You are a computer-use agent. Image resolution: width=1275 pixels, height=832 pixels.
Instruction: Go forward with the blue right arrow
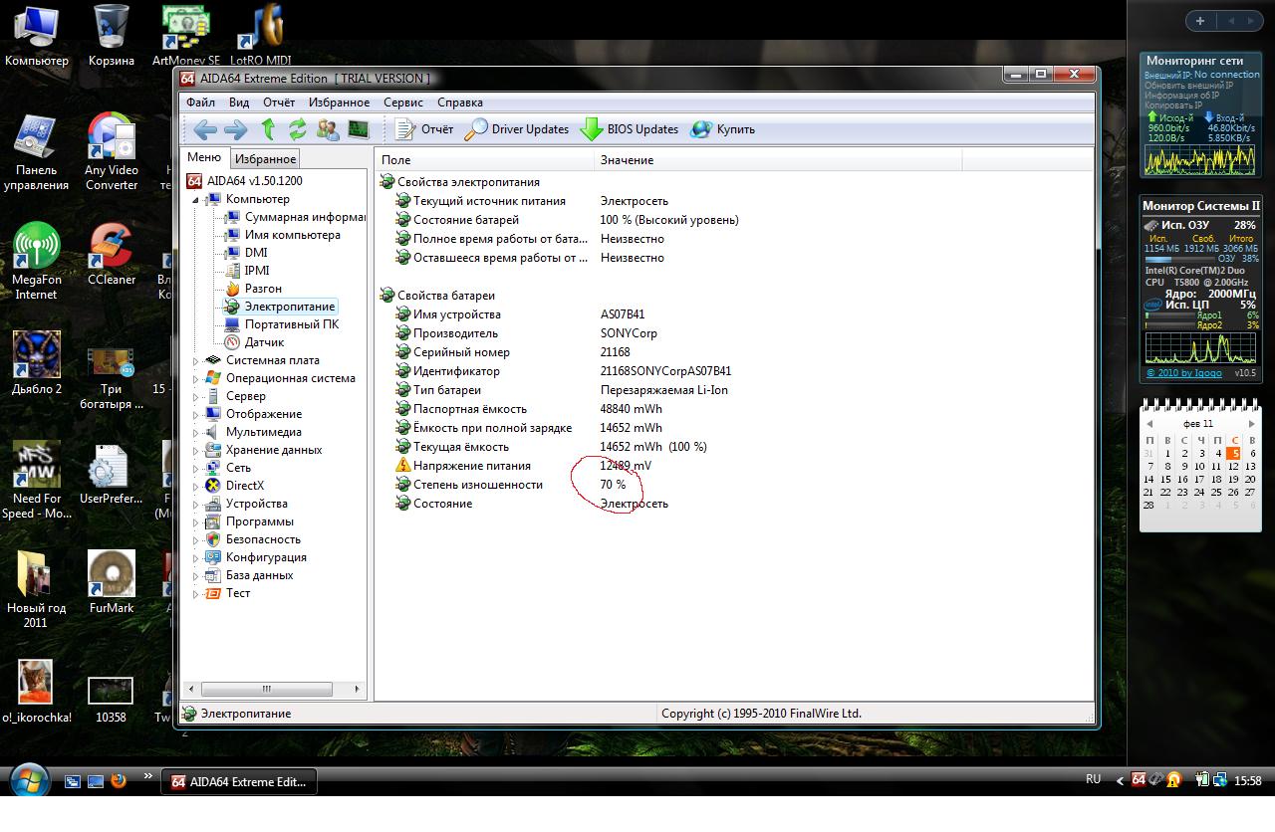click(x=236, y=129)
